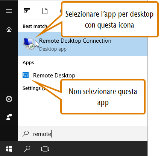Expand the Apps results category header
The height and width of the screenshot is (156, 164).
point(28,63)
